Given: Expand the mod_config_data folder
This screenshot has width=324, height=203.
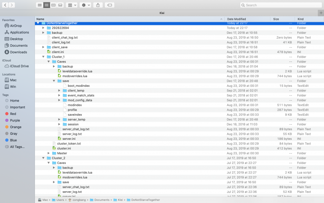Looking at the screenshot, I should click(59, 100).
